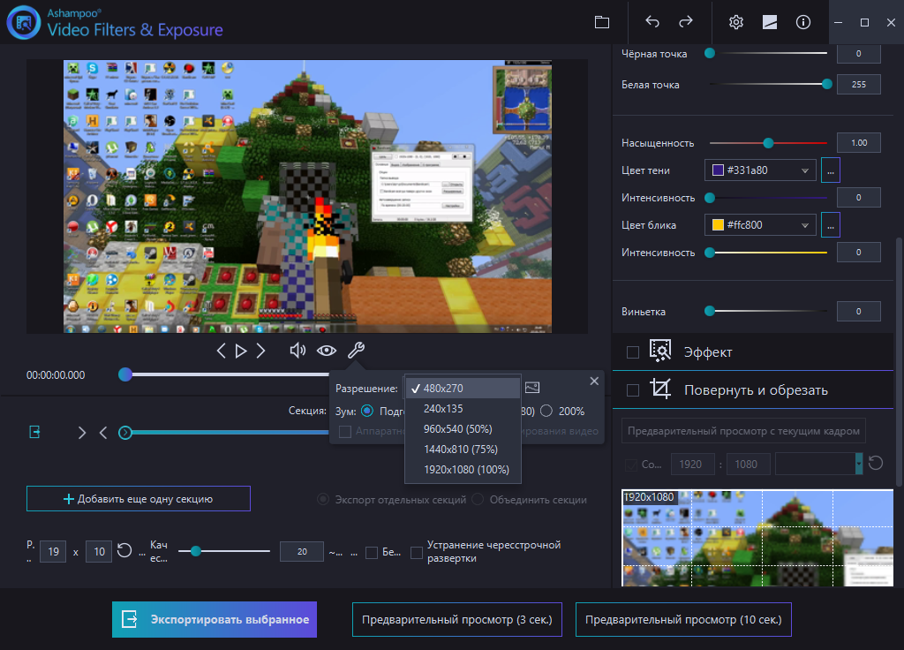This screenshot has width=904, height=650.
Task: Toggle the Со... aspect ratio checkbox
Action: point(631,465)
